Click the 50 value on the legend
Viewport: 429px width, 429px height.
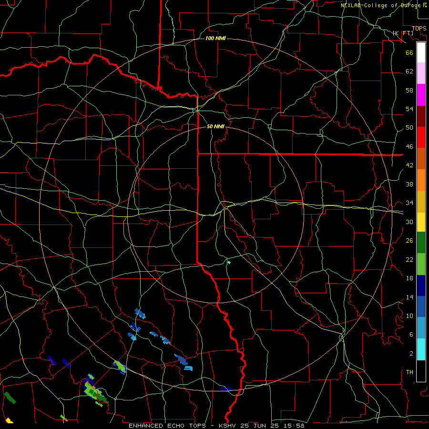[409, 128]
